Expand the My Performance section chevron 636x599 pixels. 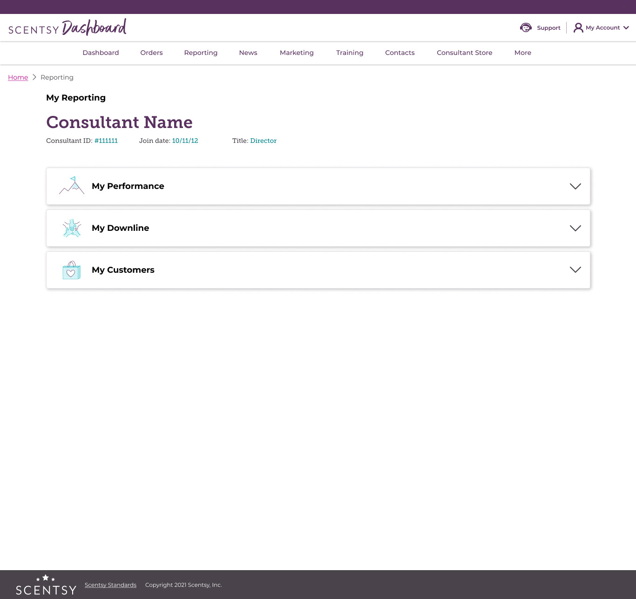pos(575,186)
